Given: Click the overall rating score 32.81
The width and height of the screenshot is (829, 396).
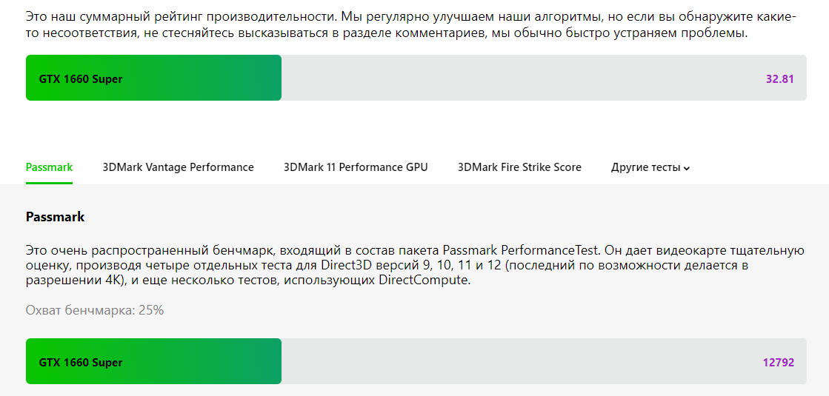Looking at the screenshot, I should (780, 79).
